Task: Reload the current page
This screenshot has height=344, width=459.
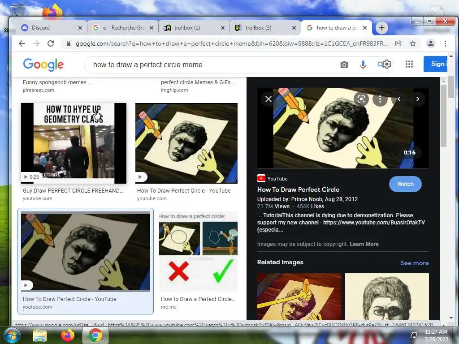Action: pos(51,43)
